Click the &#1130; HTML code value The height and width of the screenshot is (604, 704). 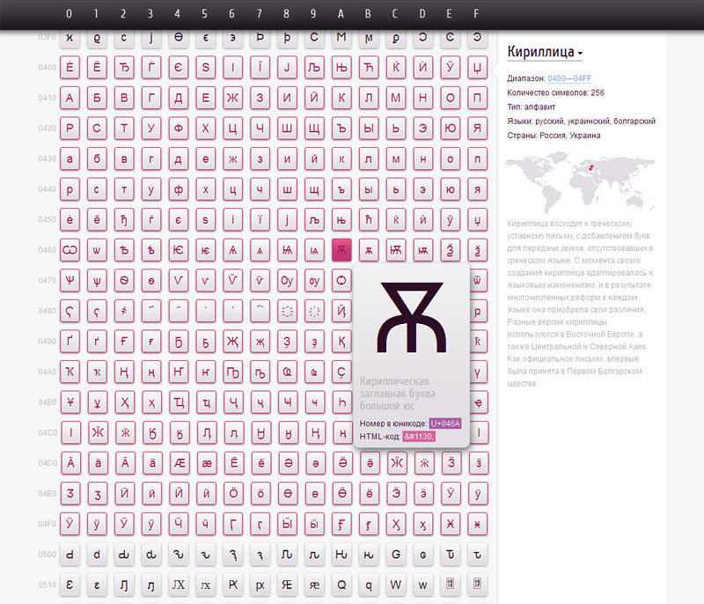[419, 437]
